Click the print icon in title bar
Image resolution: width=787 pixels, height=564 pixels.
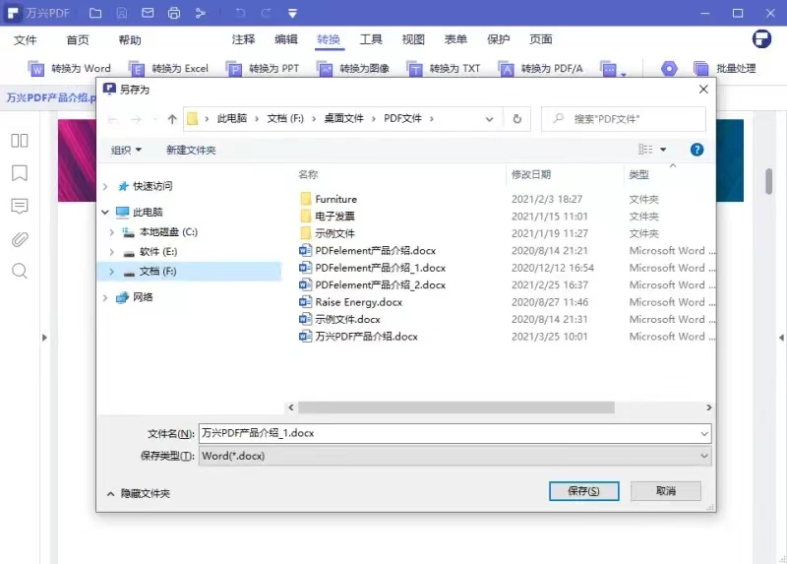click(174, 13)
